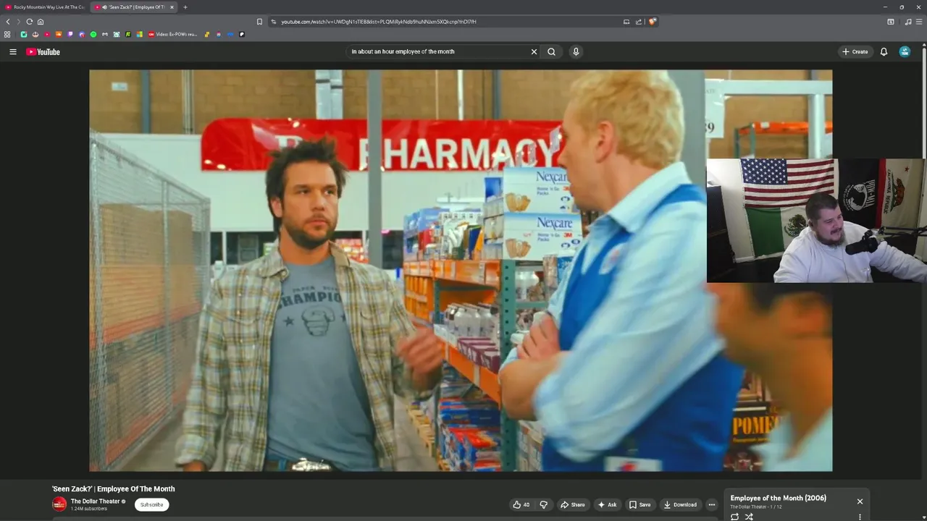Close the Employee of the Month playlist panel
This screenshot has width=927, height=521.
tap(860, 501)
